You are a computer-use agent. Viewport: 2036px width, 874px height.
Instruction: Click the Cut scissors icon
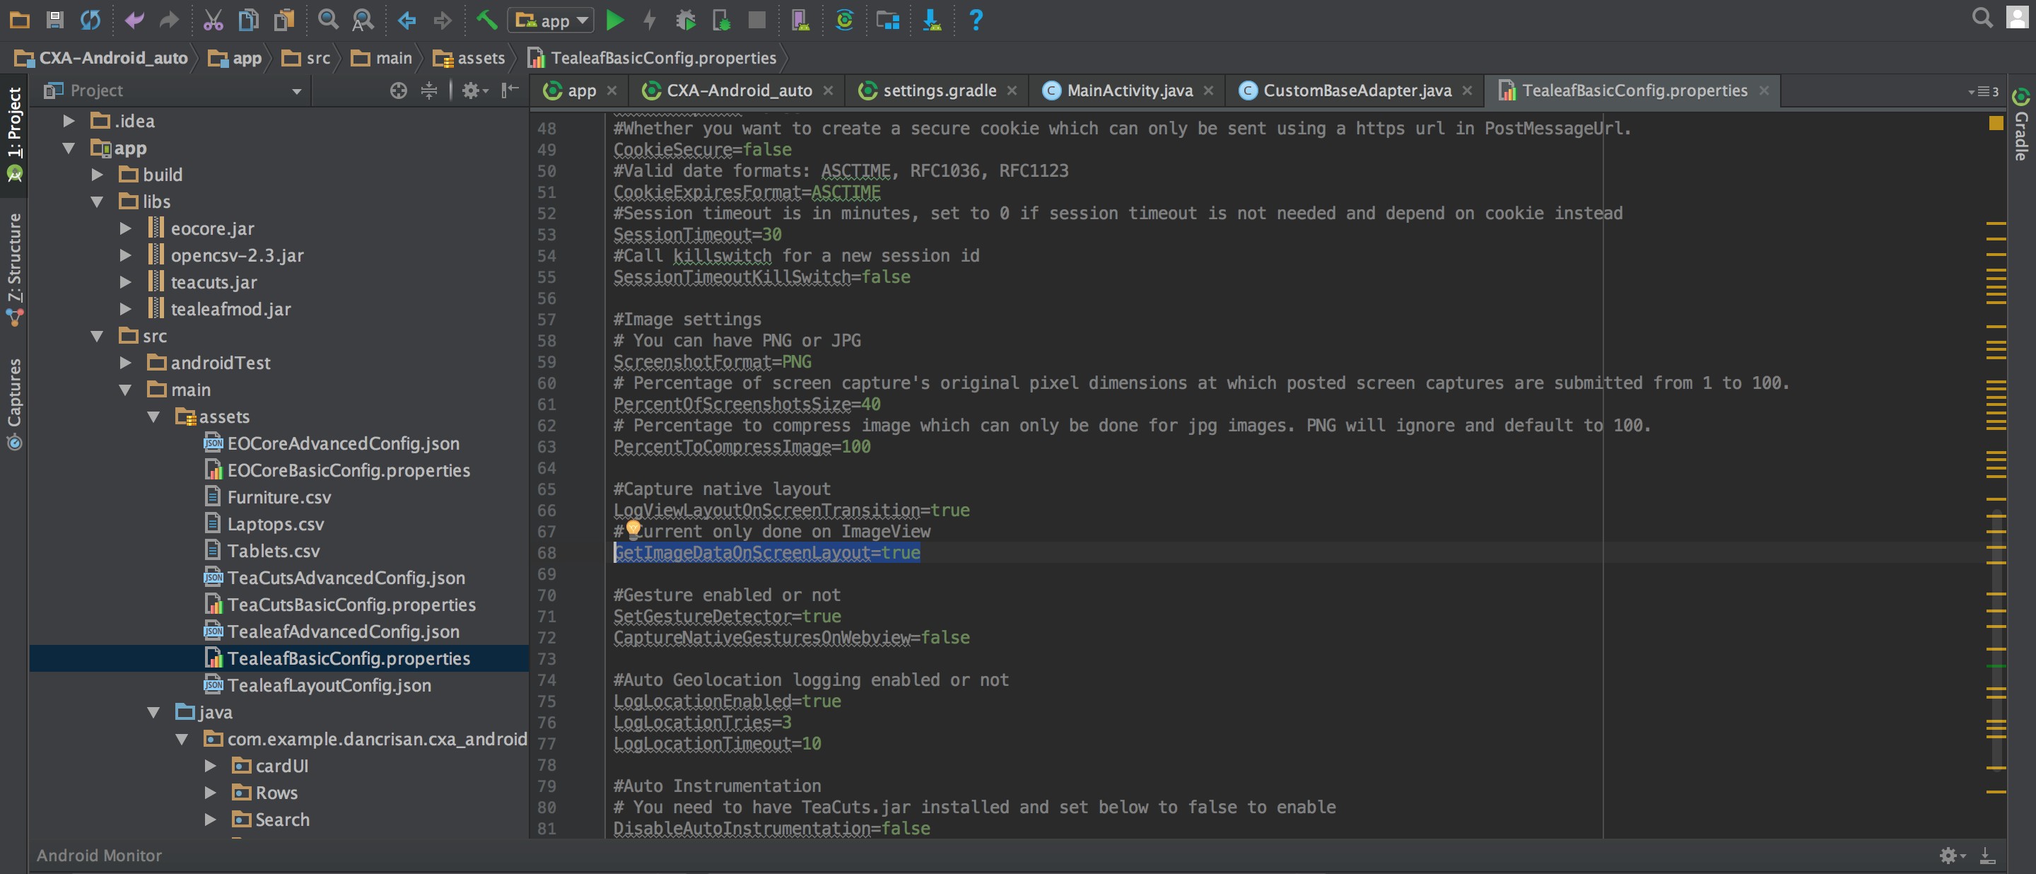(213, 20)
